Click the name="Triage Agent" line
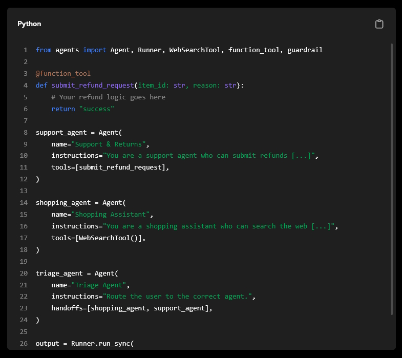The image size is (402, 358). pos(91,285)
